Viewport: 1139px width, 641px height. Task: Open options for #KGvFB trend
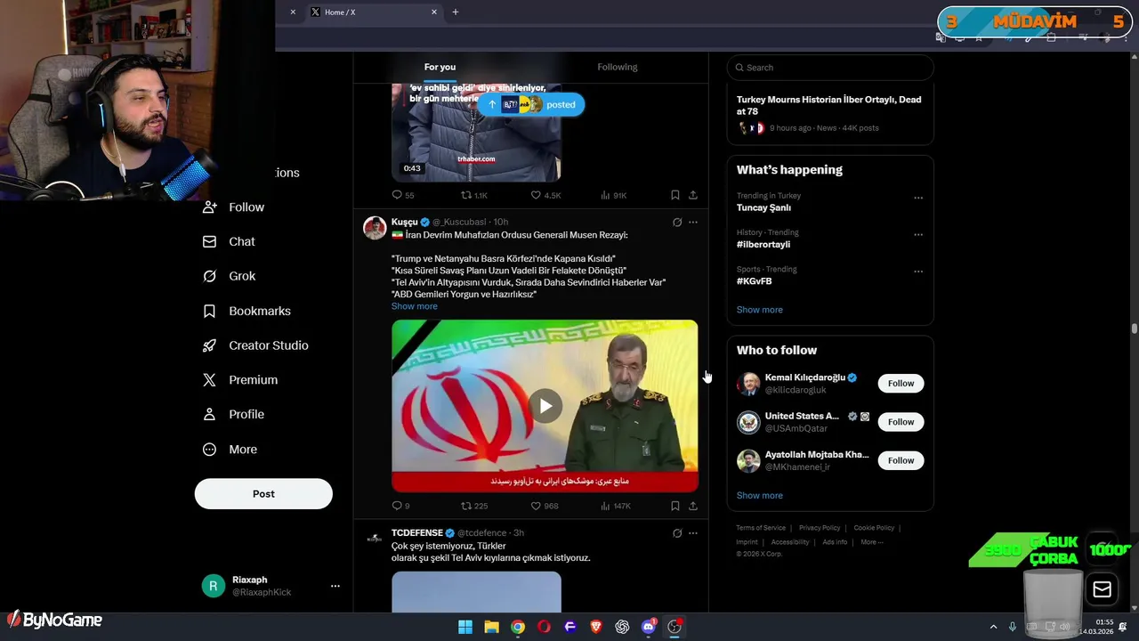pyautogui.click(x=918, y=272)
